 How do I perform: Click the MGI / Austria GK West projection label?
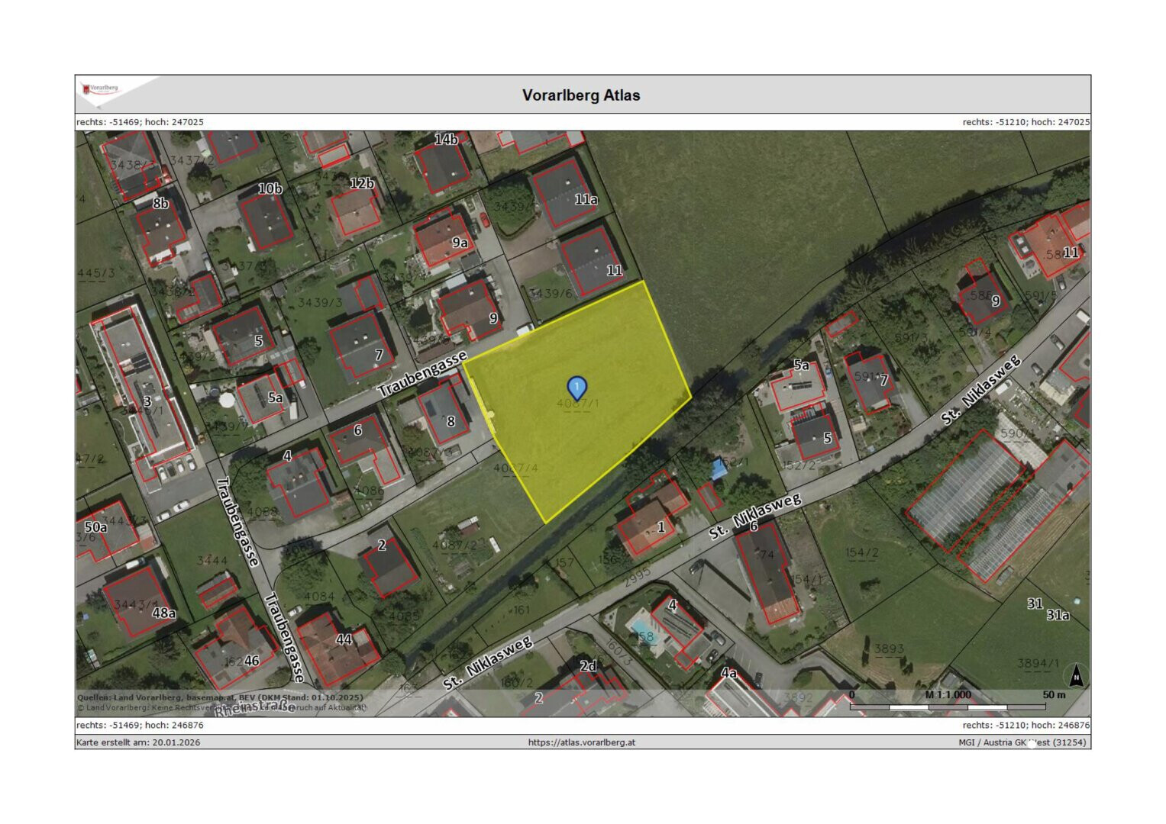(x=1022, y=742)
